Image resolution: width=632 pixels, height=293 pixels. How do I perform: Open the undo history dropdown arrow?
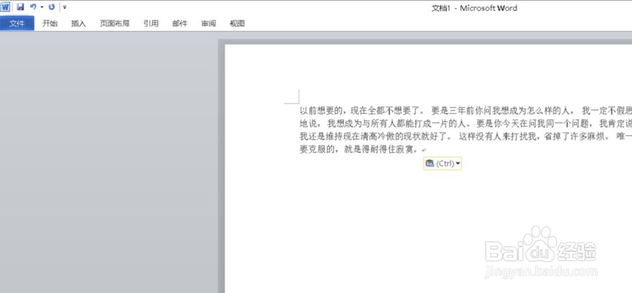pyautogui.click(x=42, y=7)
